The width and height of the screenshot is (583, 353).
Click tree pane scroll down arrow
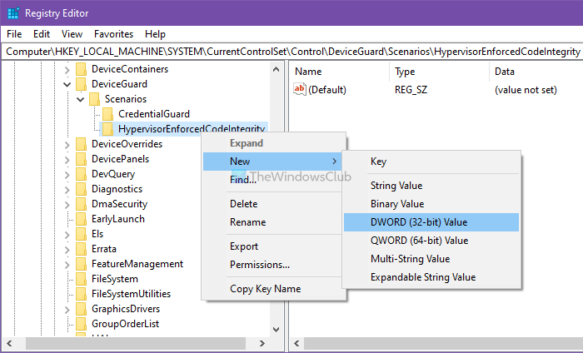276,329
